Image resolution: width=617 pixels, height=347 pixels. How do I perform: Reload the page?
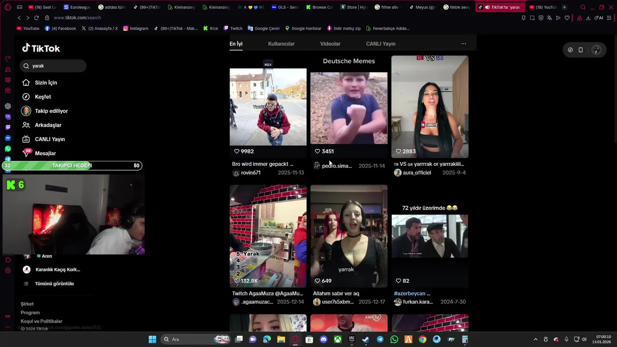[x=36, y=18]
